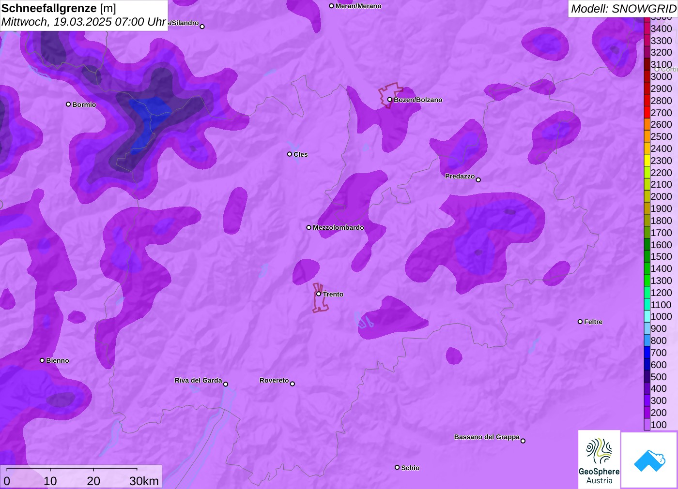Select the 2700 m red legend swatch
Screen dimensions: 678x489
click(x=647, y=113)
